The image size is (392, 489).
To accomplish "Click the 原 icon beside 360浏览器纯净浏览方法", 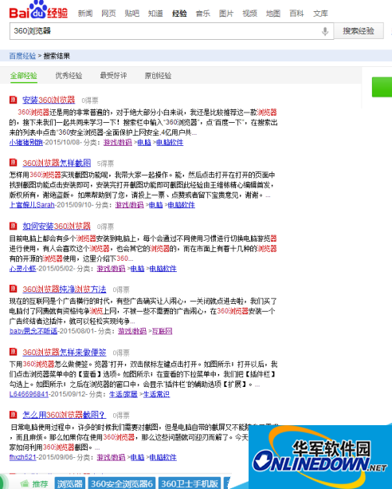I will coord(13,289).
